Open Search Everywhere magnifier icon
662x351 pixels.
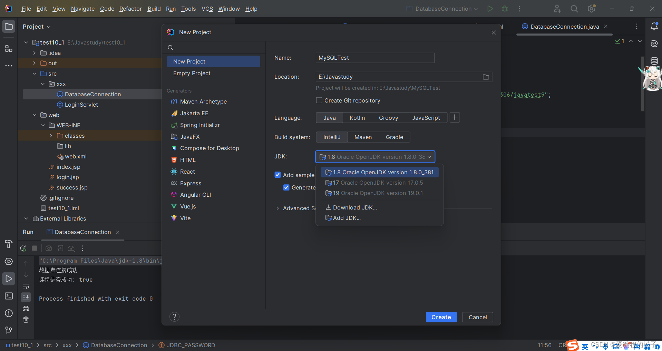[574, 9]
